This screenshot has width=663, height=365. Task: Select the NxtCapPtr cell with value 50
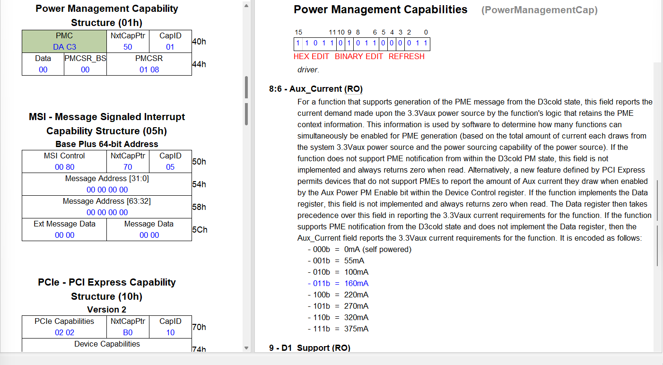(x=128, y=42)
